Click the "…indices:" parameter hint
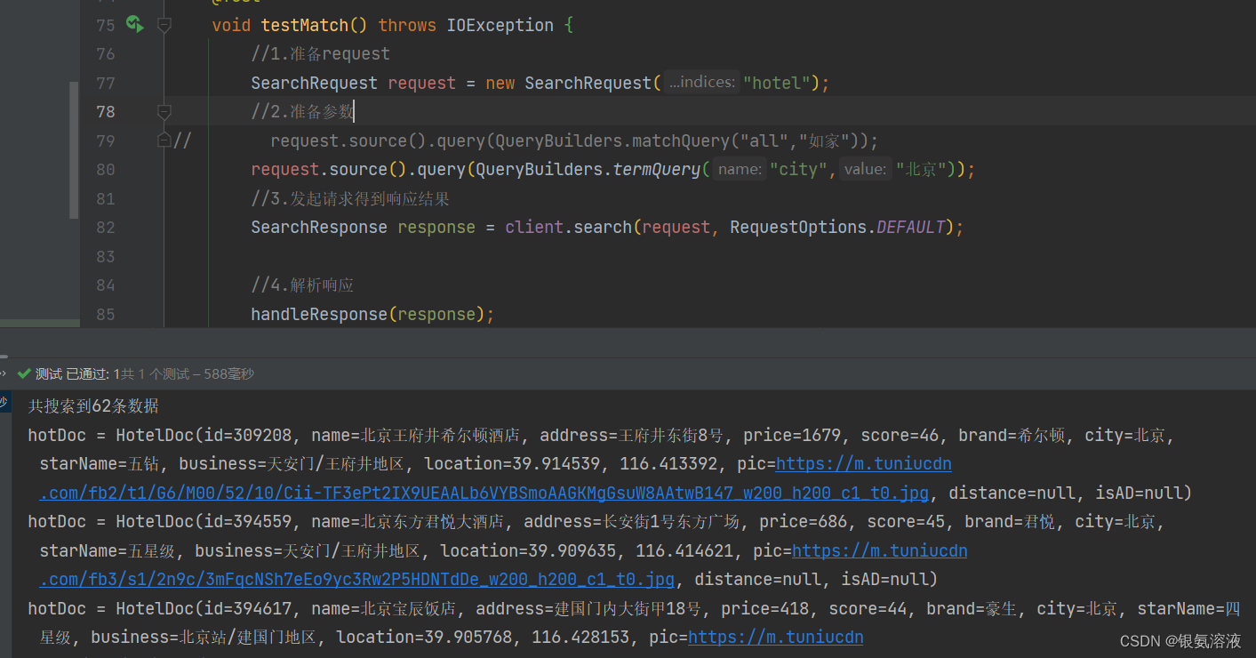This screenshot has height=658, width=1256. point(701,83)
